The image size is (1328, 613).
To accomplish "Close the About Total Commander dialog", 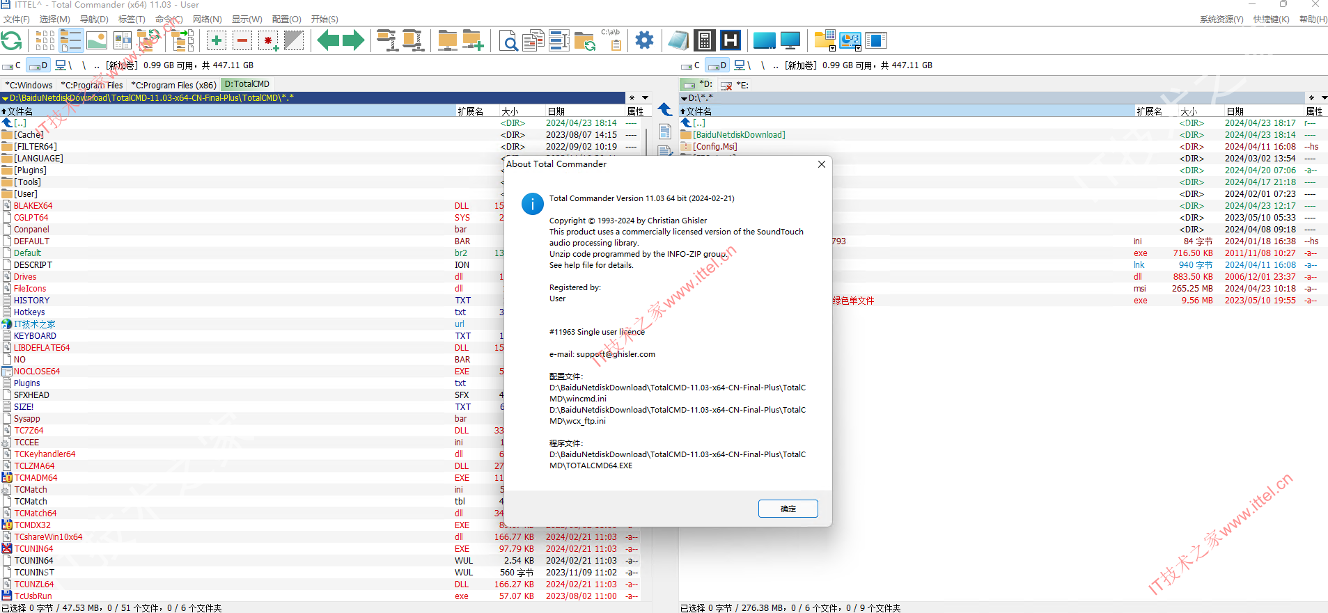I will [822, 164].
